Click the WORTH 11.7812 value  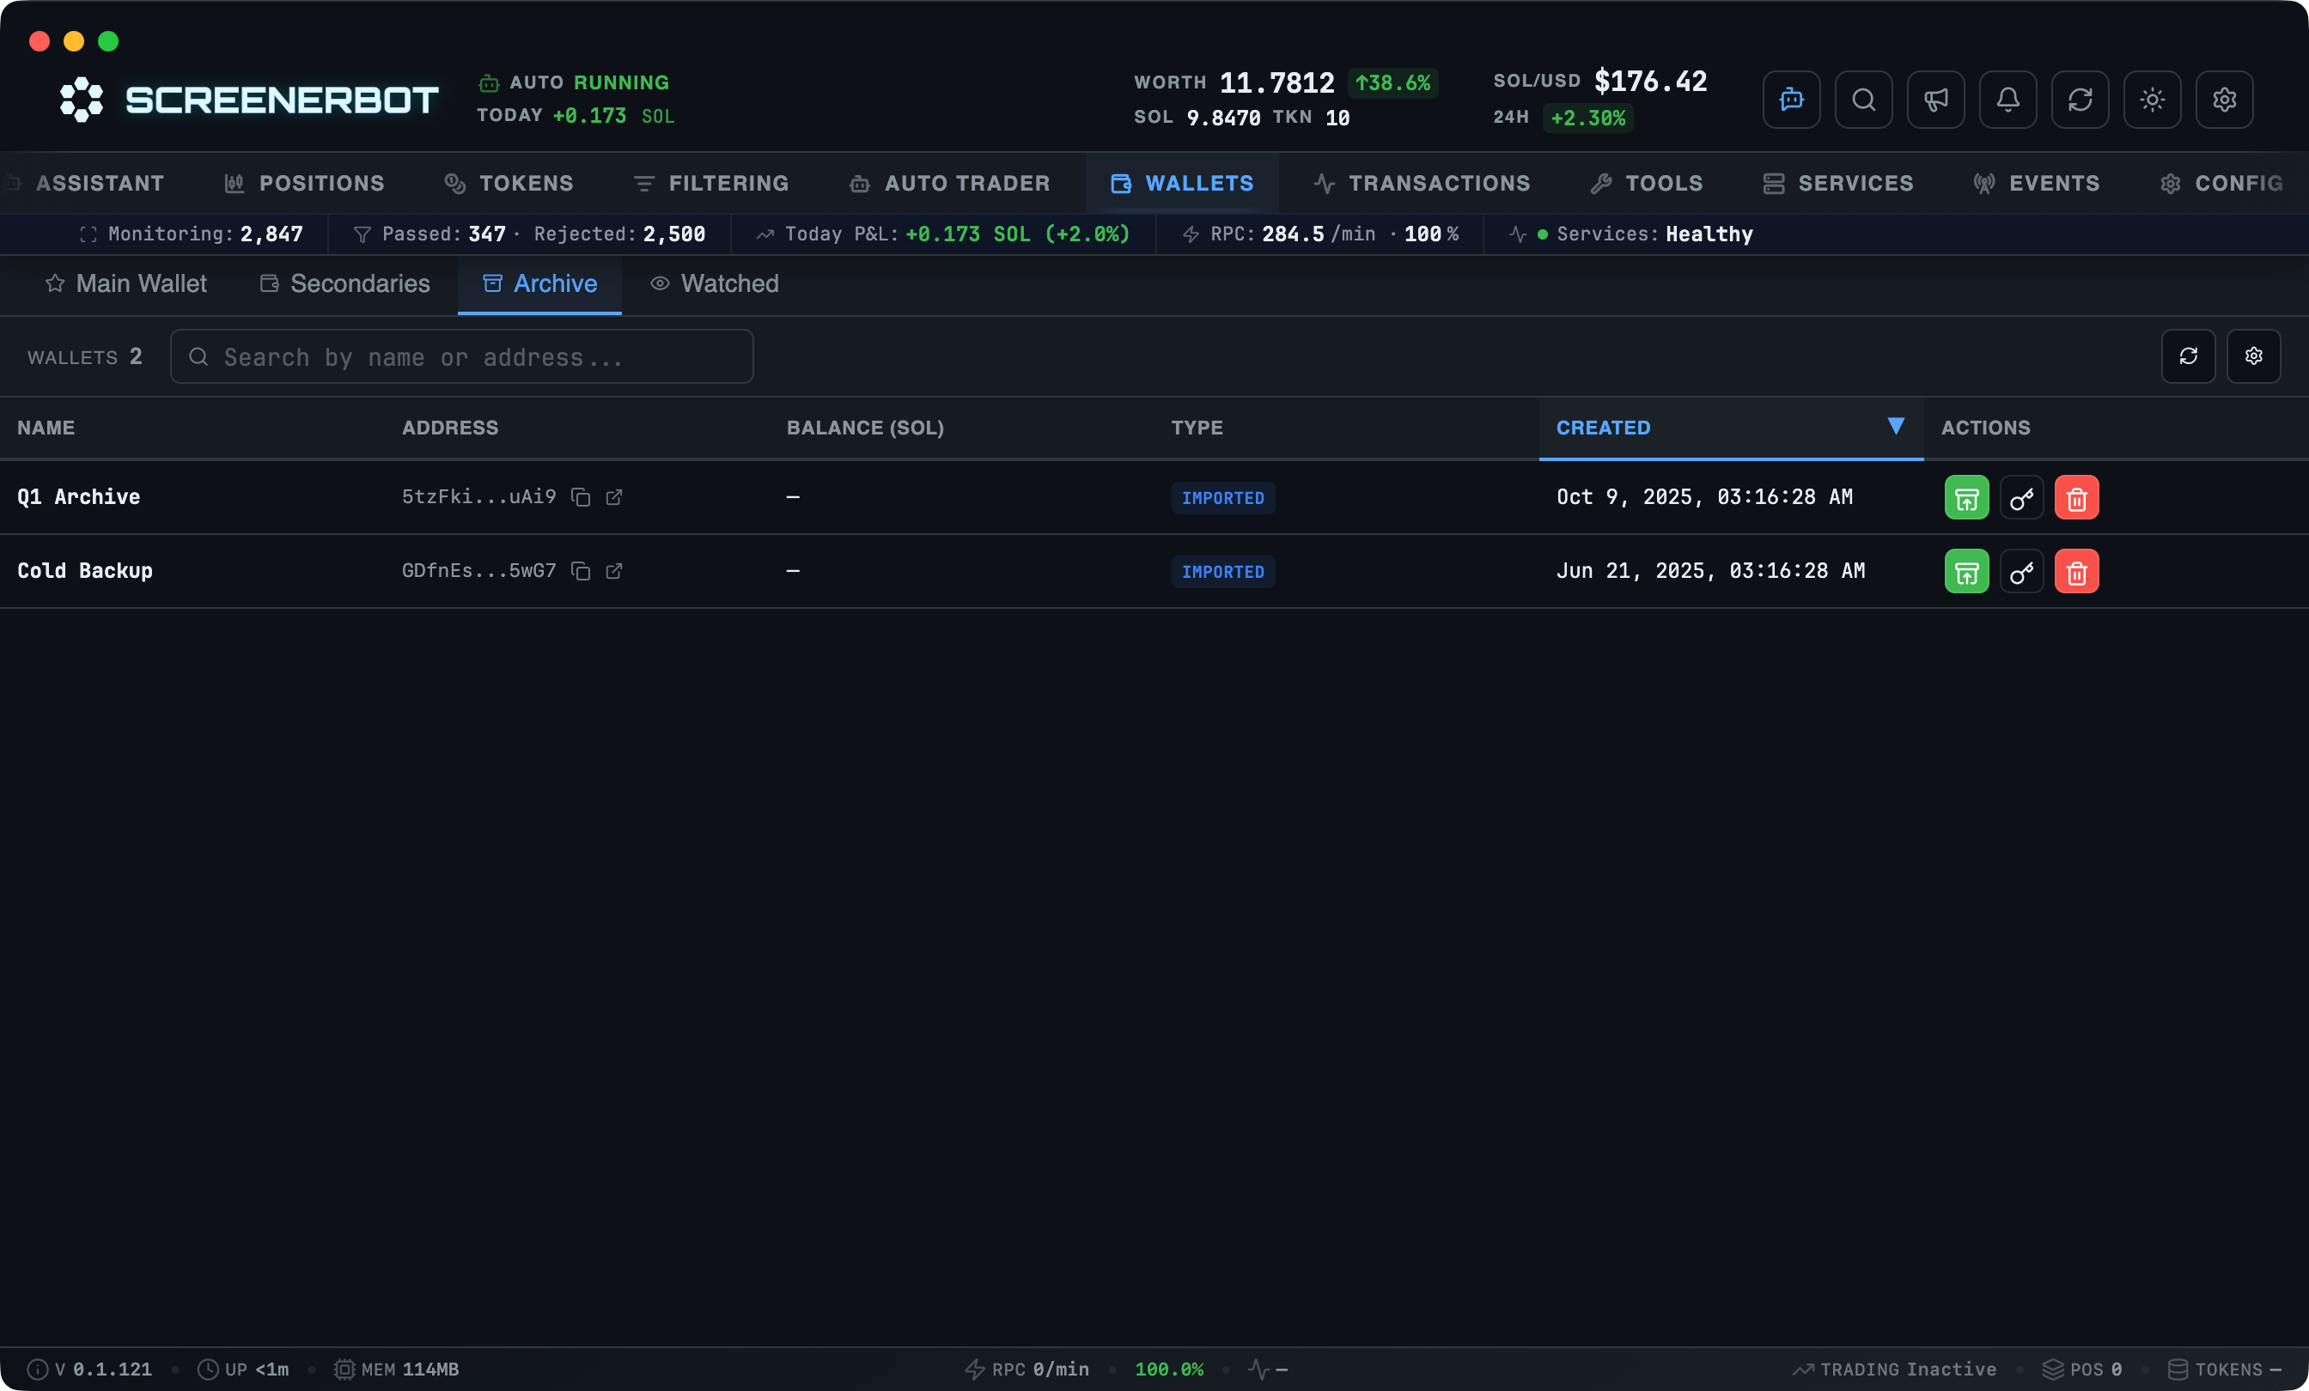point(1234,82)
